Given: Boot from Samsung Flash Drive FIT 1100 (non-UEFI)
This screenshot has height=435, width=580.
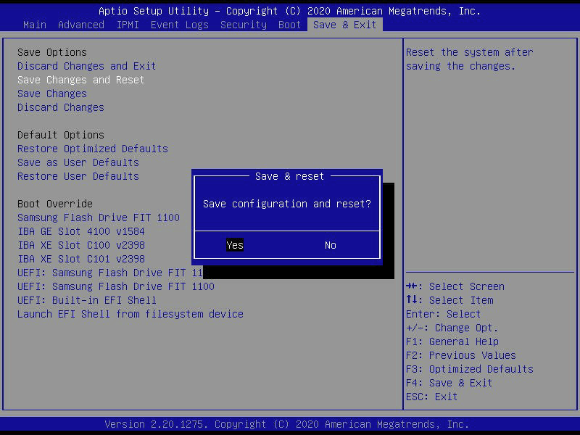Looking at the screenshot, I should coord(99,217).
